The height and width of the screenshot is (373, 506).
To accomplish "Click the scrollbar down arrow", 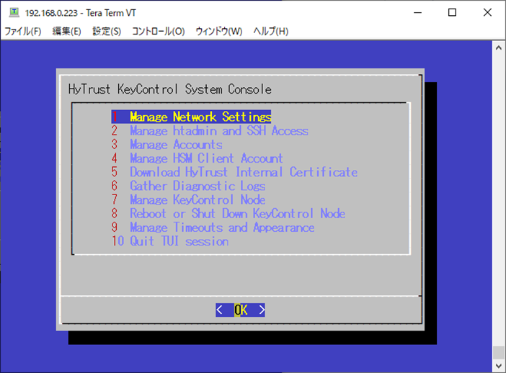I will 499,366.
